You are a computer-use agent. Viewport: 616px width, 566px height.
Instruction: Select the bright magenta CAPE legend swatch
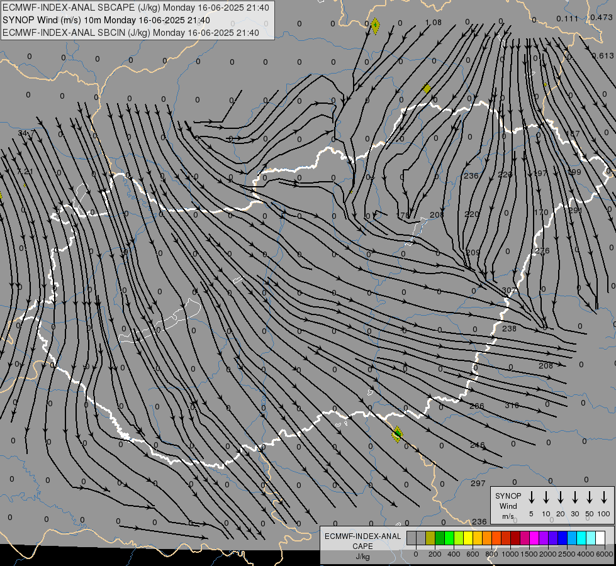(x=534, y=538)
